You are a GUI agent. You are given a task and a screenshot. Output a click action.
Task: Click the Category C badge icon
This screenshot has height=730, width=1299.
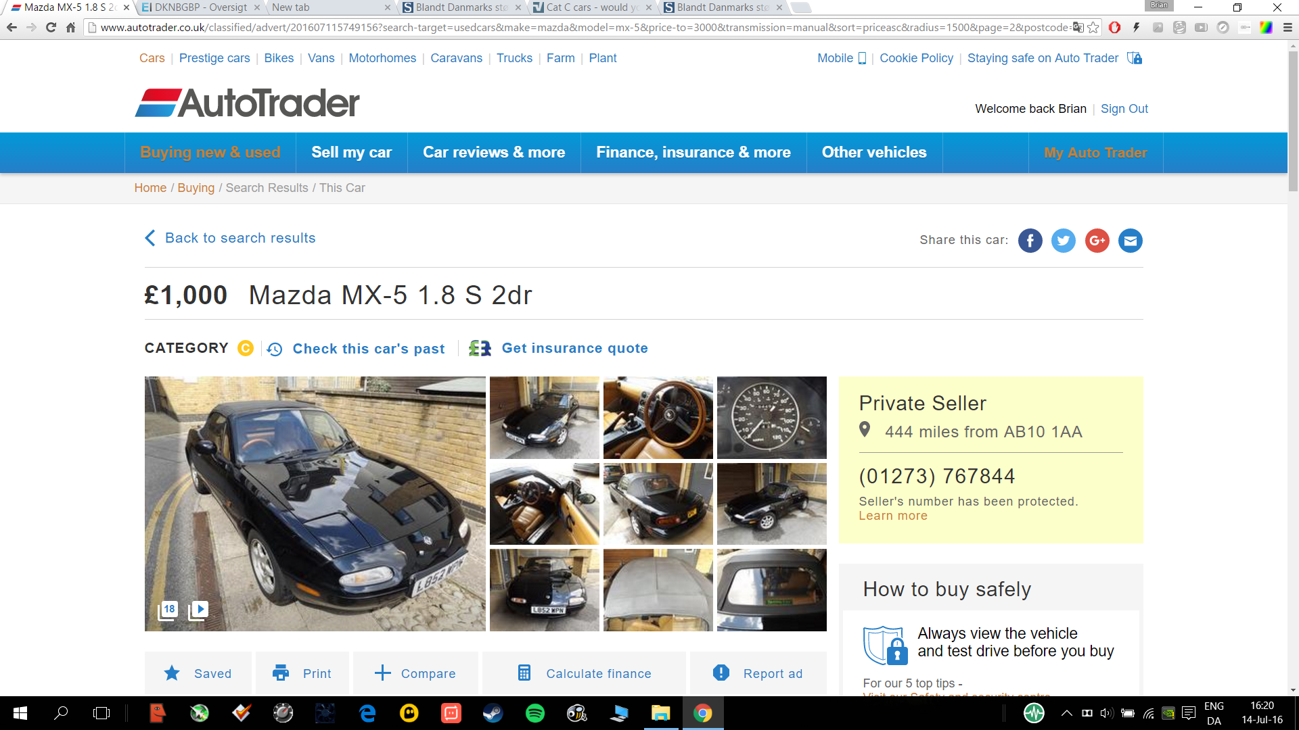(x=246, y=348)
